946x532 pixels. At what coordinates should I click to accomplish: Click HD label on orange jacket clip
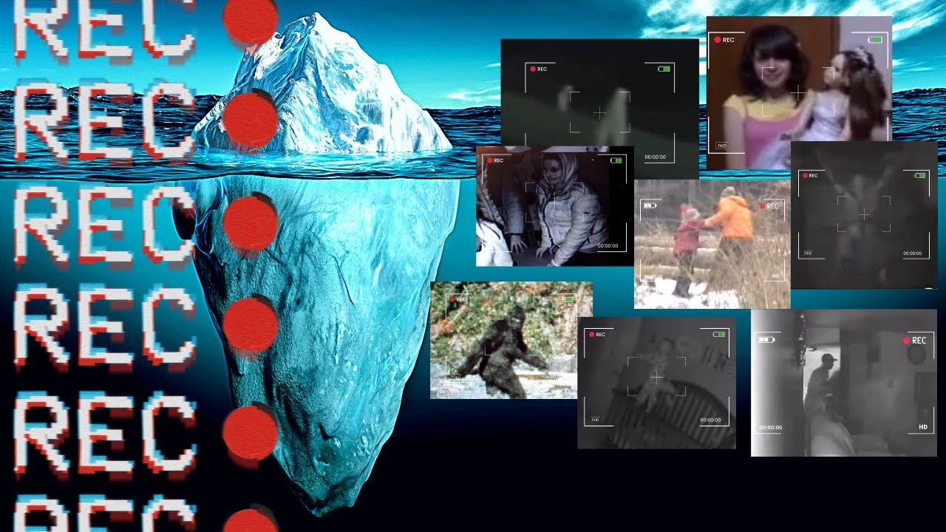point(776,276)
